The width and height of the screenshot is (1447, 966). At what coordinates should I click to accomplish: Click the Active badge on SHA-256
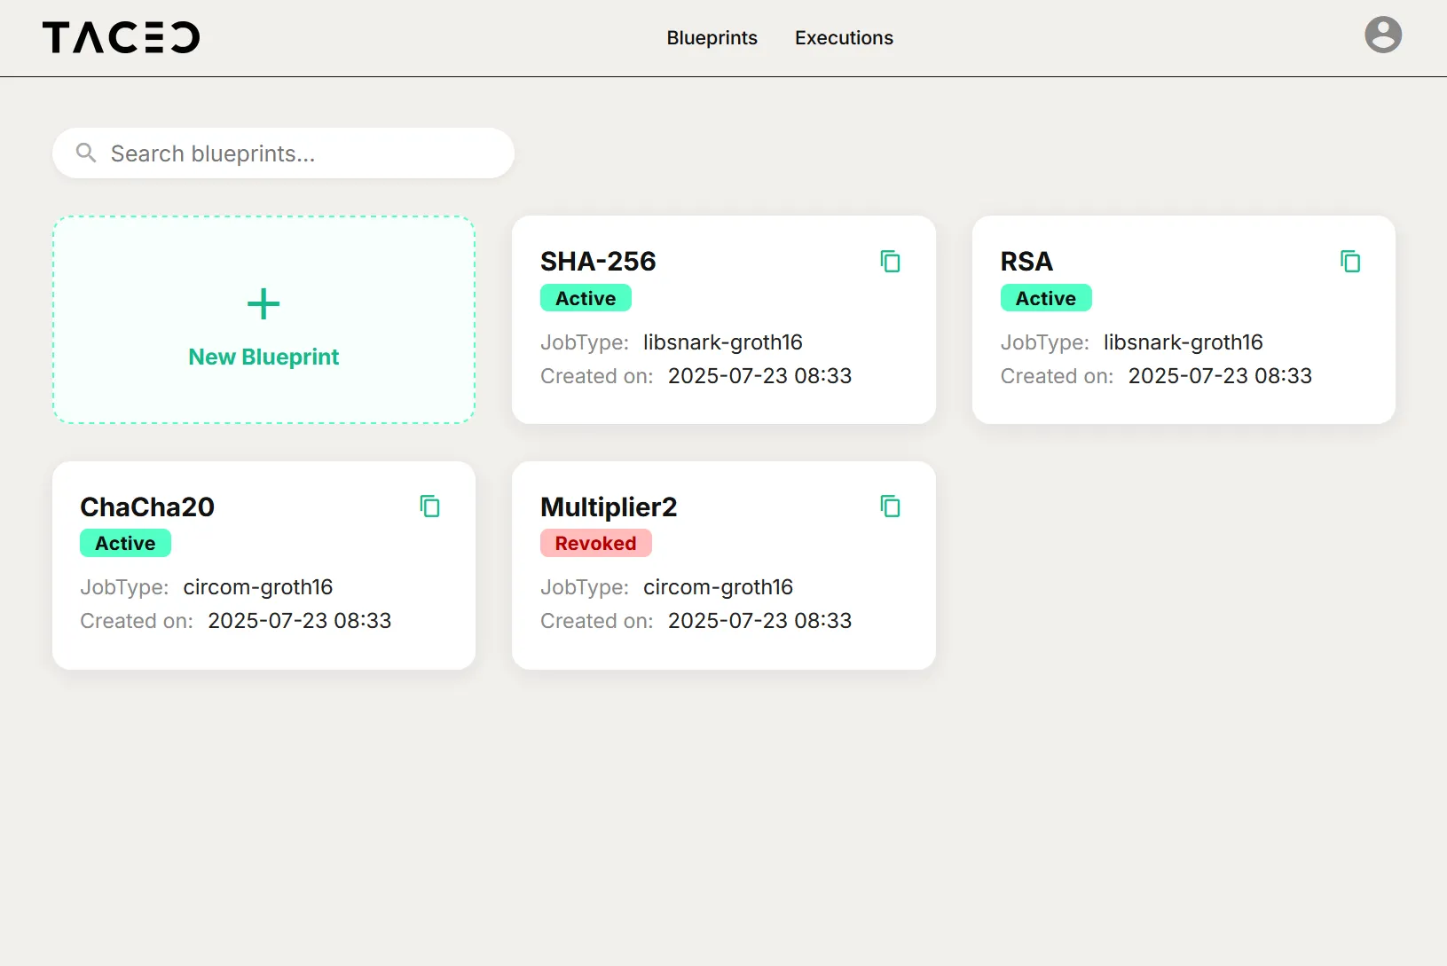pyautogui.click(x=586, y=298)
